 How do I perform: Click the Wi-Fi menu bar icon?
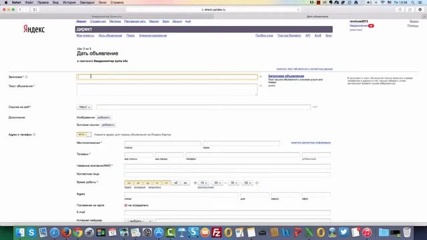[382, 3]
